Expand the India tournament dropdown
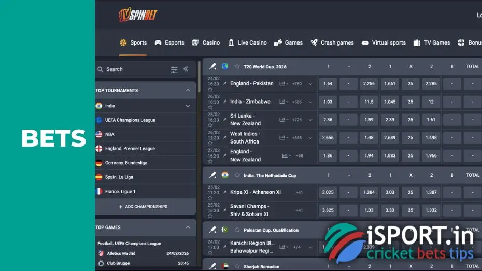The height and width of the screenshot is (271, 482). pos(188,106)
